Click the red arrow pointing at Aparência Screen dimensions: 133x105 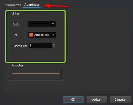(x=56, y=6)
